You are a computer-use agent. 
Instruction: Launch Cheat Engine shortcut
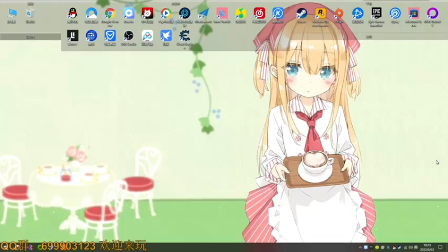[x=185, y=39]
